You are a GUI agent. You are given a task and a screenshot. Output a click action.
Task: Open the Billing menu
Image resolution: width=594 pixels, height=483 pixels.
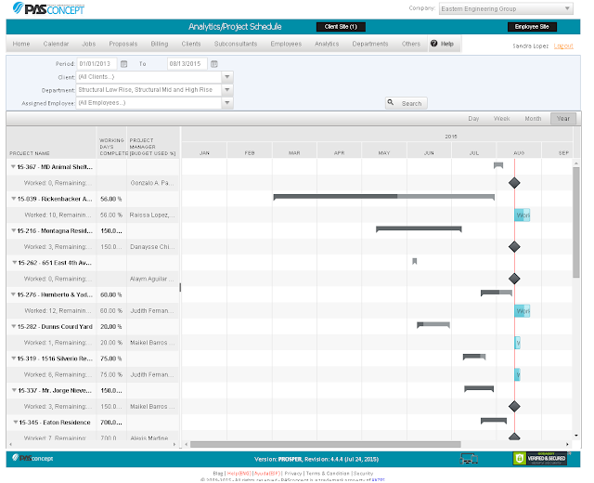pos(160,44)
